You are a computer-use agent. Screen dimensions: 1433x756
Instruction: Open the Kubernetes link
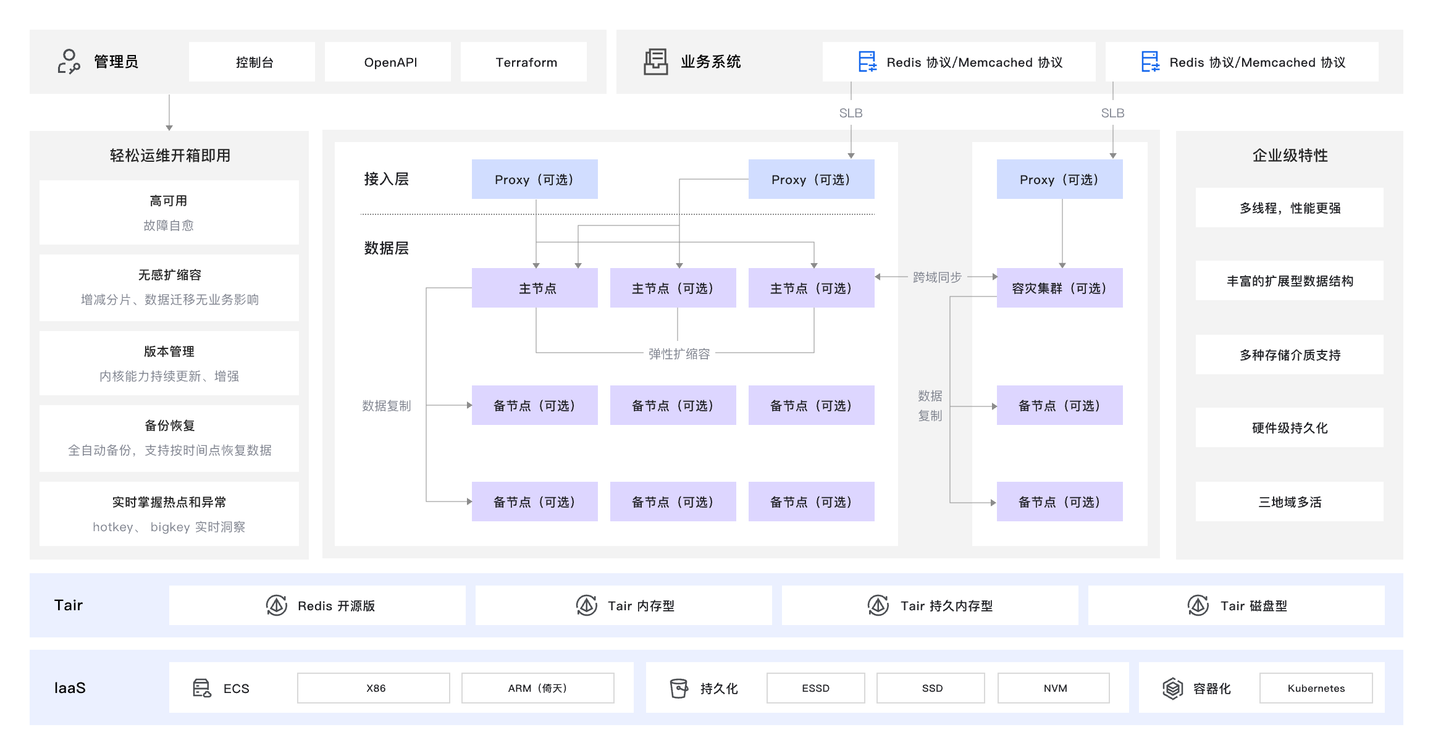tap(1316, 687)
